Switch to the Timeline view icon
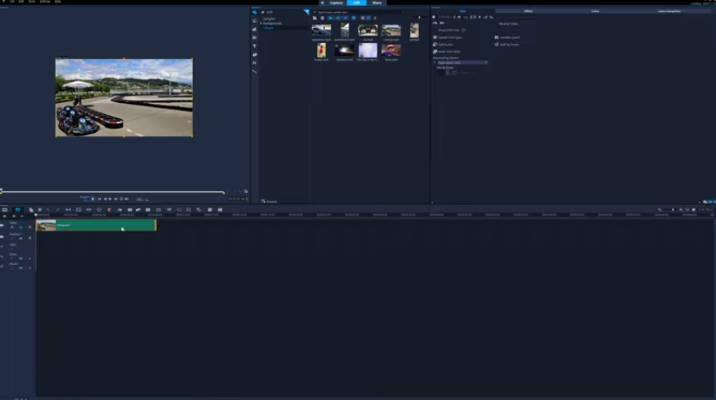Viewport: 716px width, 400px height. click(18, 210)
